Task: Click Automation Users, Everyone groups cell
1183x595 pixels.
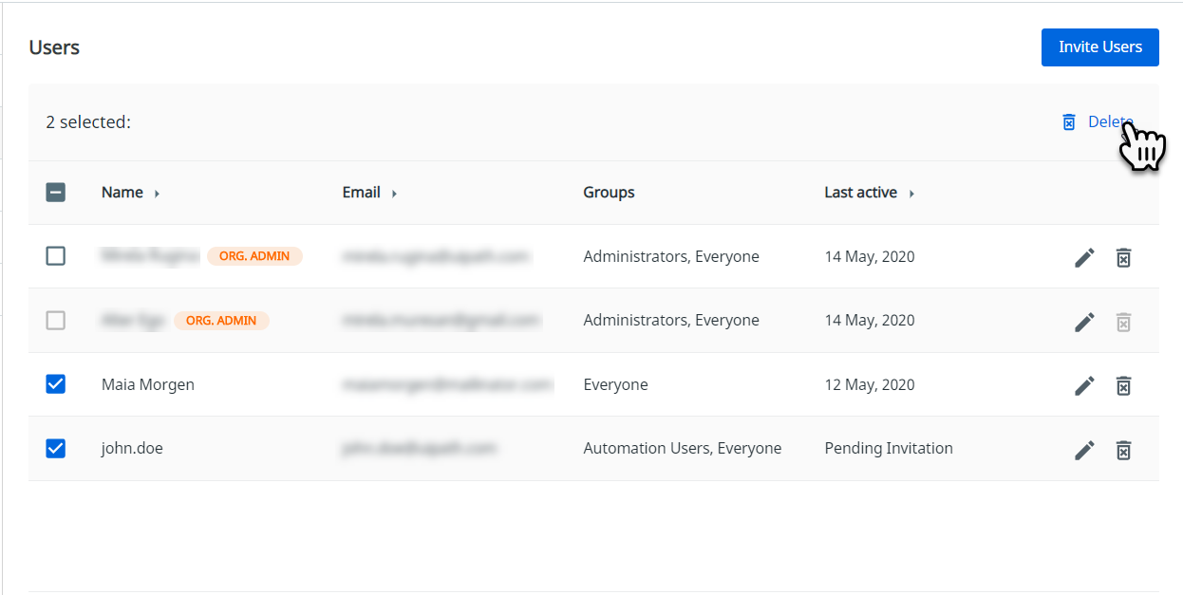Action: point(683,448)
